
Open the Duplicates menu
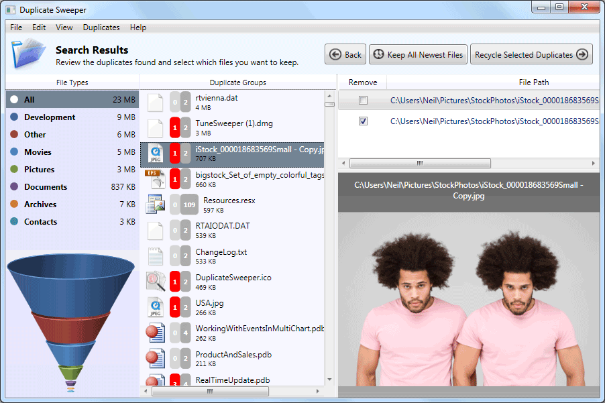pyautogui.click(x=101, y=27)
